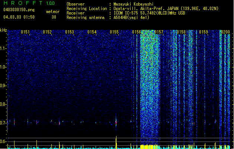Click A504HB(yagi 4el) antenna value
Image resolution: width=234 pixels, height=149 pixels.
[131, 18]
